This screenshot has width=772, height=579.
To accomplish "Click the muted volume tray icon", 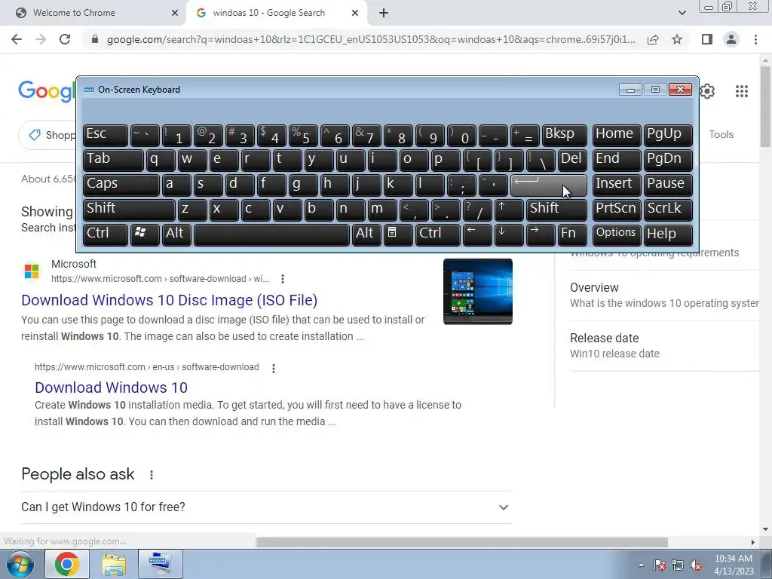I will pos(696,565).
